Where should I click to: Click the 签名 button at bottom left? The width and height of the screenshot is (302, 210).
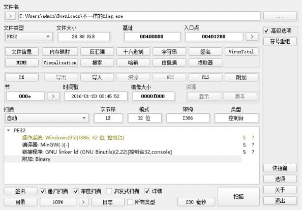click(20, 191)
